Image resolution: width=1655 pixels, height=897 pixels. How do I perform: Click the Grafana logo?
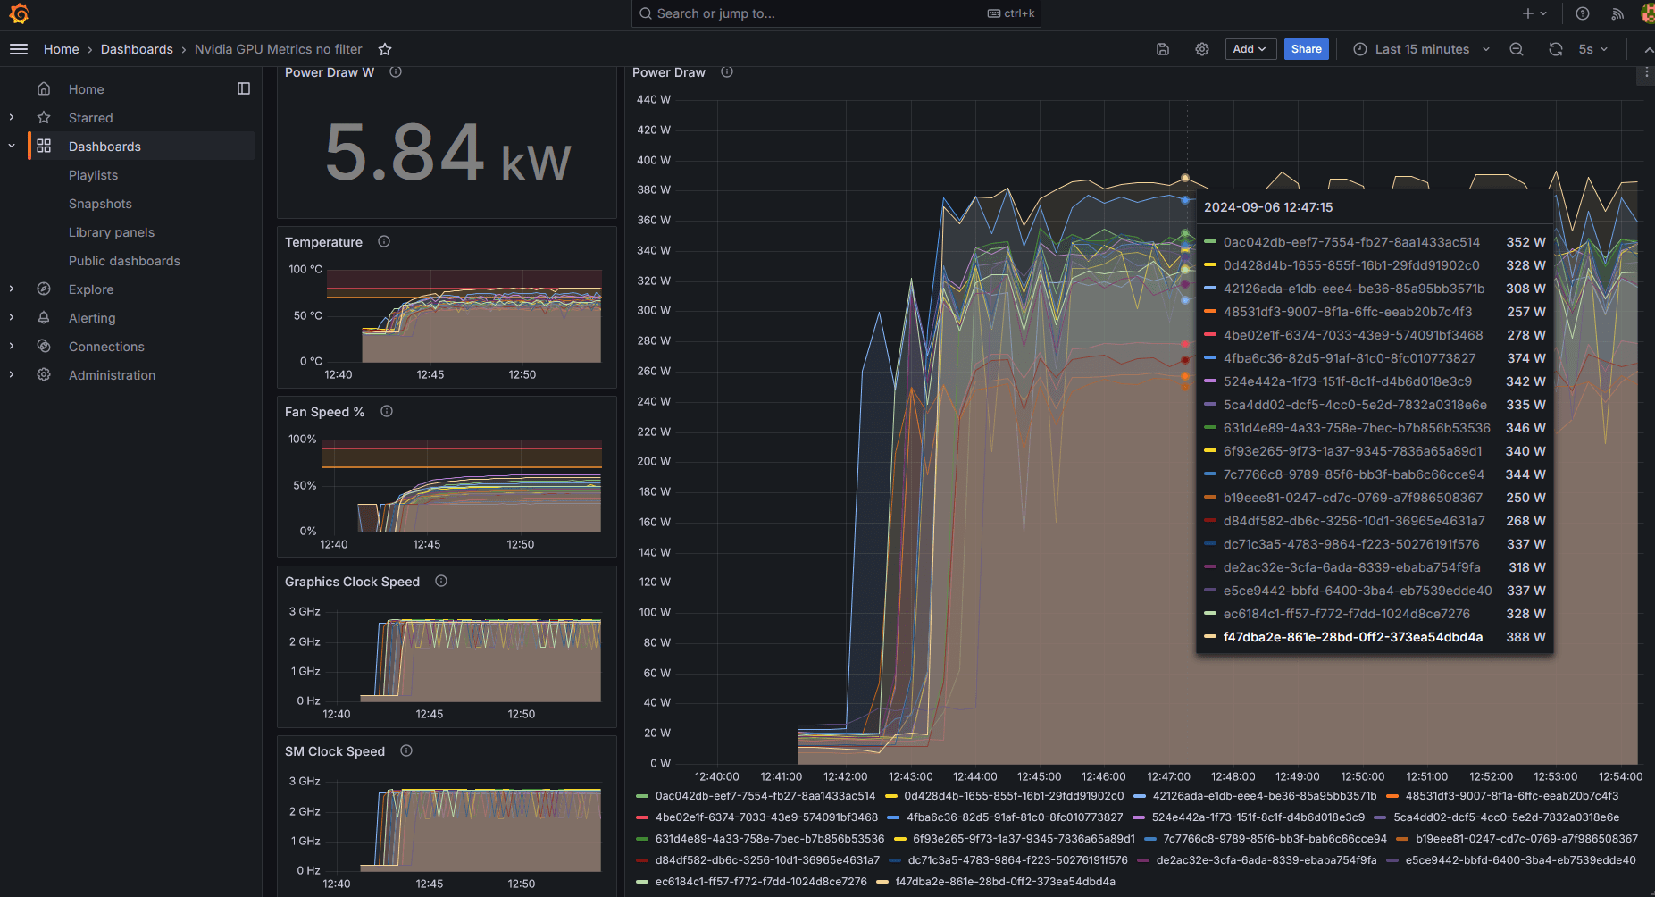pyautogui.click(x=19, y=13)
